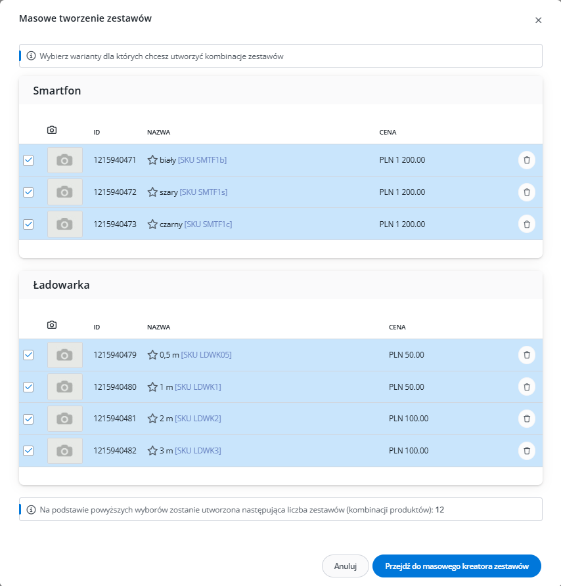
Task: Click the ID column header in Smartfon table
Action: (97, 133)
